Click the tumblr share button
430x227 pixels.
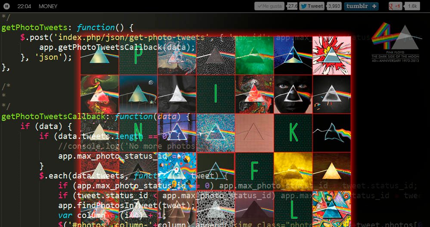[356, 6]
